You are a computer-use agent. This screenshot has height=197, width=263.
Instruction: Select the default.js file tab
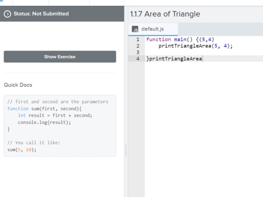153,29
